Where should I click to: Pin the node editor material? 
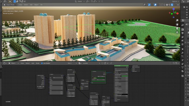click(111, 63)
